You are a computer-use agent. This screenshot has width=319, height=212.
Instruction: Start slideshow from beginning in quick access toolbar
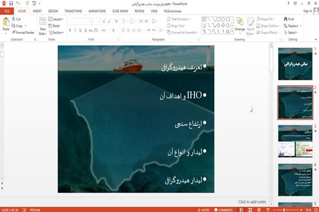(34, 4)
